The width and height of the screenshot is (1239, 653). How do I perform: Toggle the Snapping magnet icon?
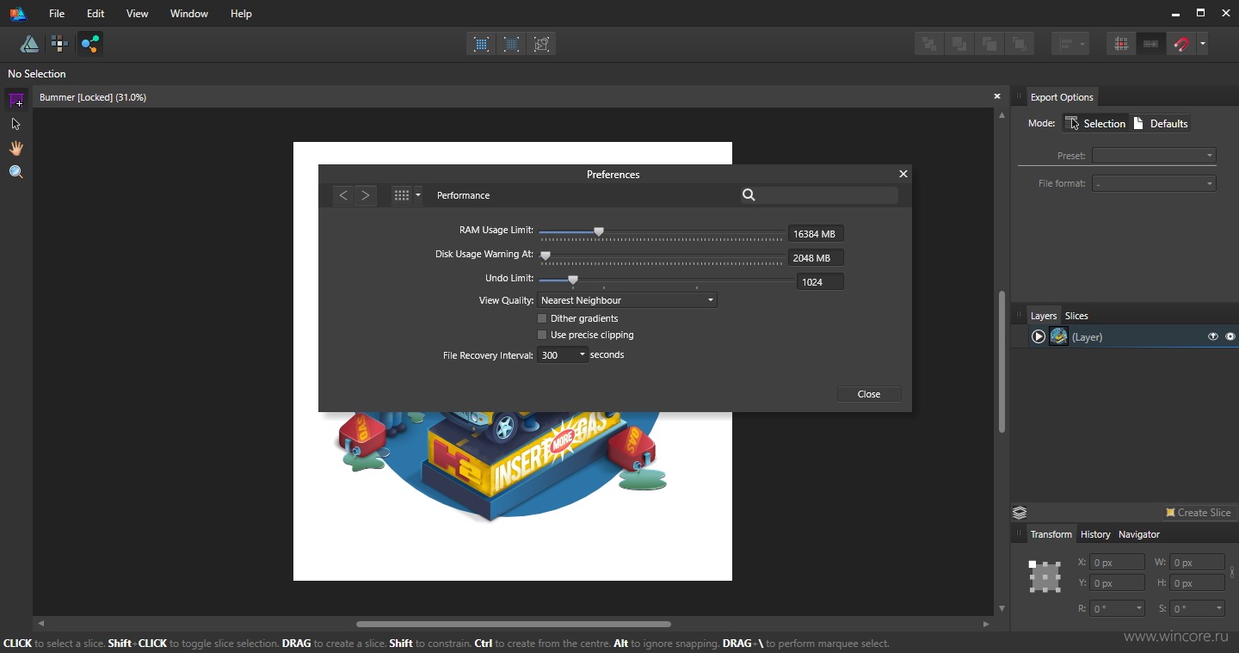point(1181,44)
